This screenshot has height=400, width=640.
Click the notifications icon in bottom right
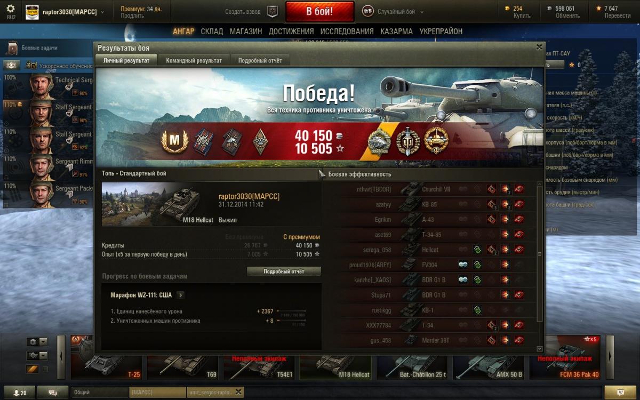(619, 392)
